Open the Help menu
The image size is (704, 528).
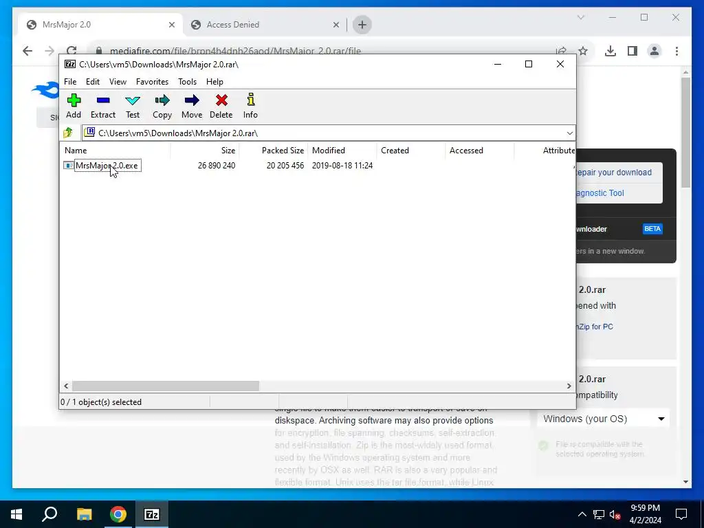[x=214, y=82]
